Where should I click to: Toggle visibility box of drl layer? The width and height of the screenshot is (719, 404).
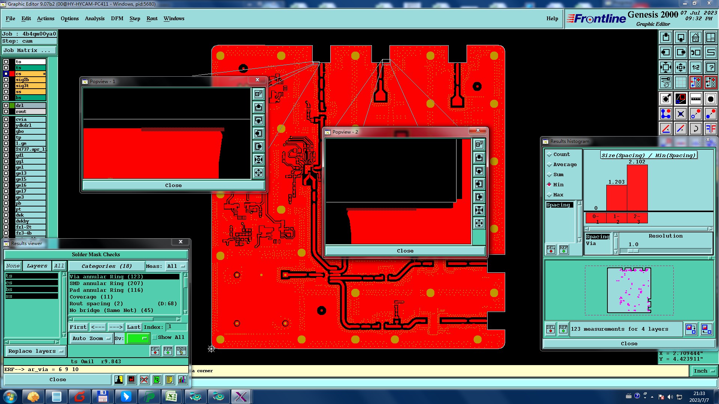pyautogui.click(x=6, y=105)
